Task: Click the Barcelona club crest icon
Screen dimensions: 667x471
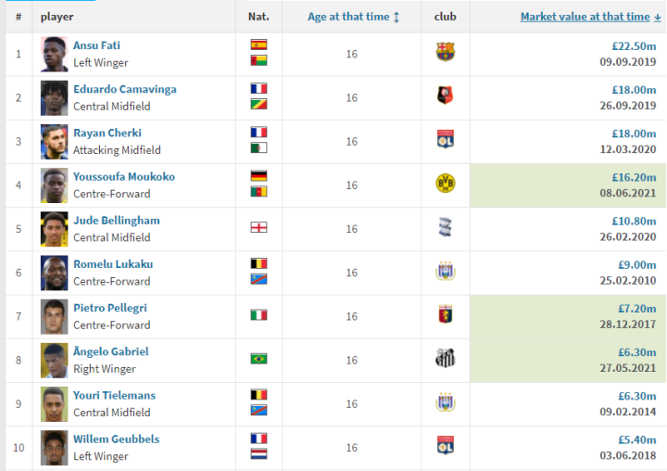Action: [446, 53]
